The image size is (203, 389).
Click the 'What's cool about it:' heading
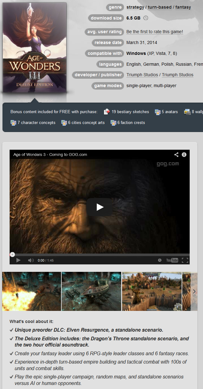coord(31,321)
